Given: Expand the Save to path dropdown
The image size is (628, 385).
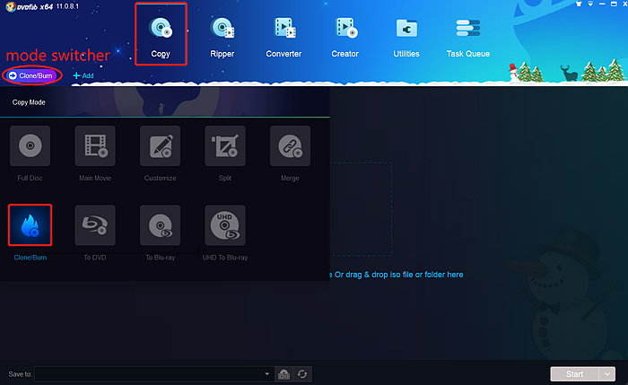Looking at the screenshot, I should tap(266, 374).
